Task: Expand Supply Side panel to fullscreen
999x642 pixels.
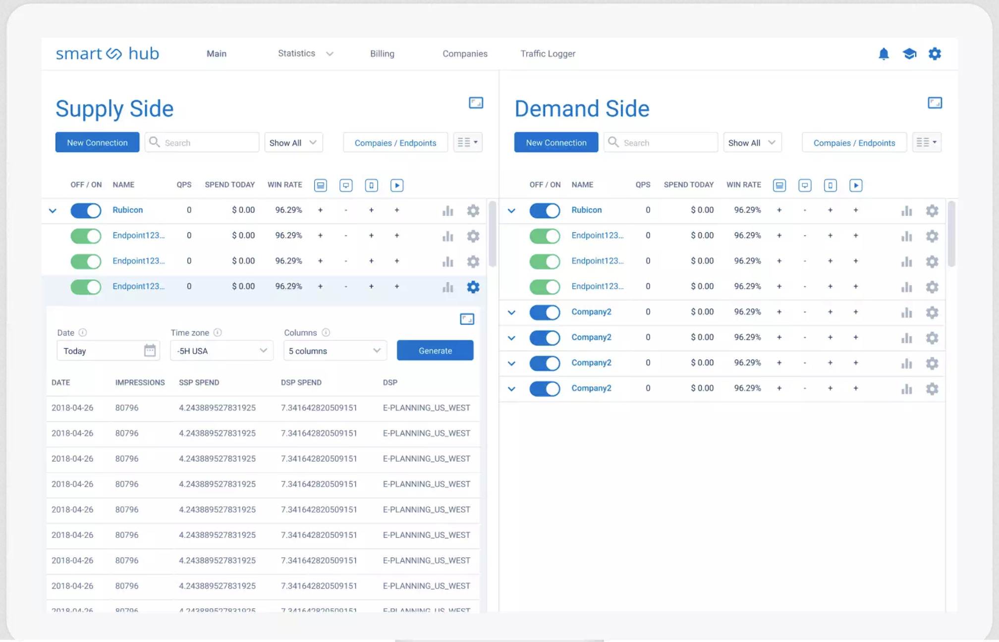Action: 476,103
